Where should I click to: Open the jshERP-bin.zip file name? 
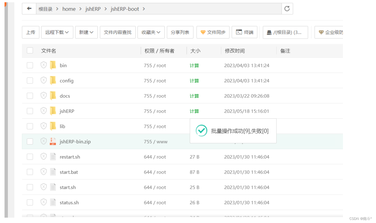(75, 142)
